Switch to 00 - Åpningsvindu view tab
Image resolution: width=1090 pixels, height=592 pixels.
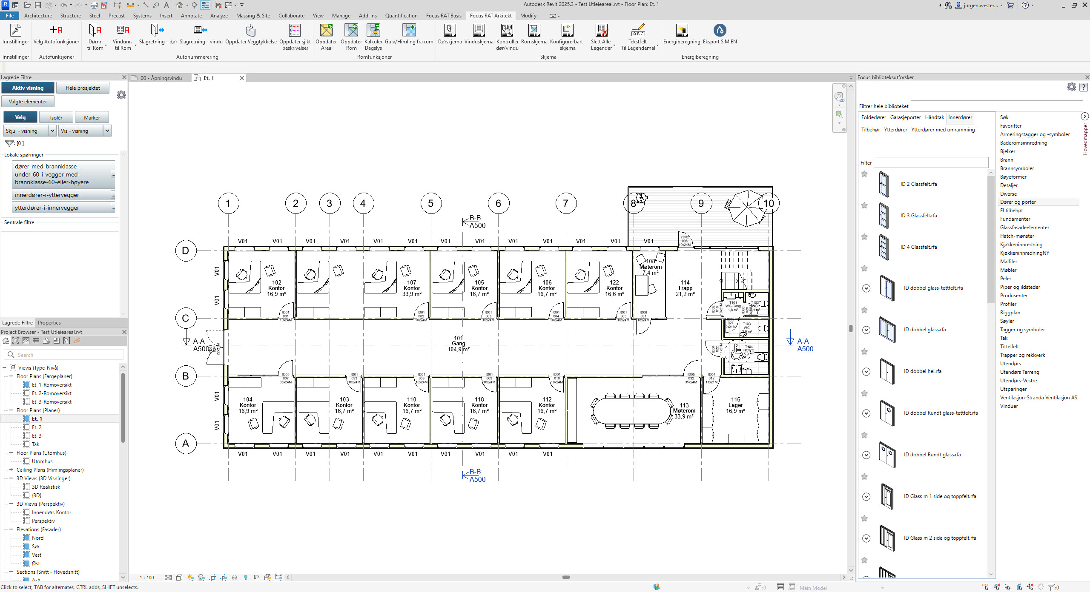161,78
